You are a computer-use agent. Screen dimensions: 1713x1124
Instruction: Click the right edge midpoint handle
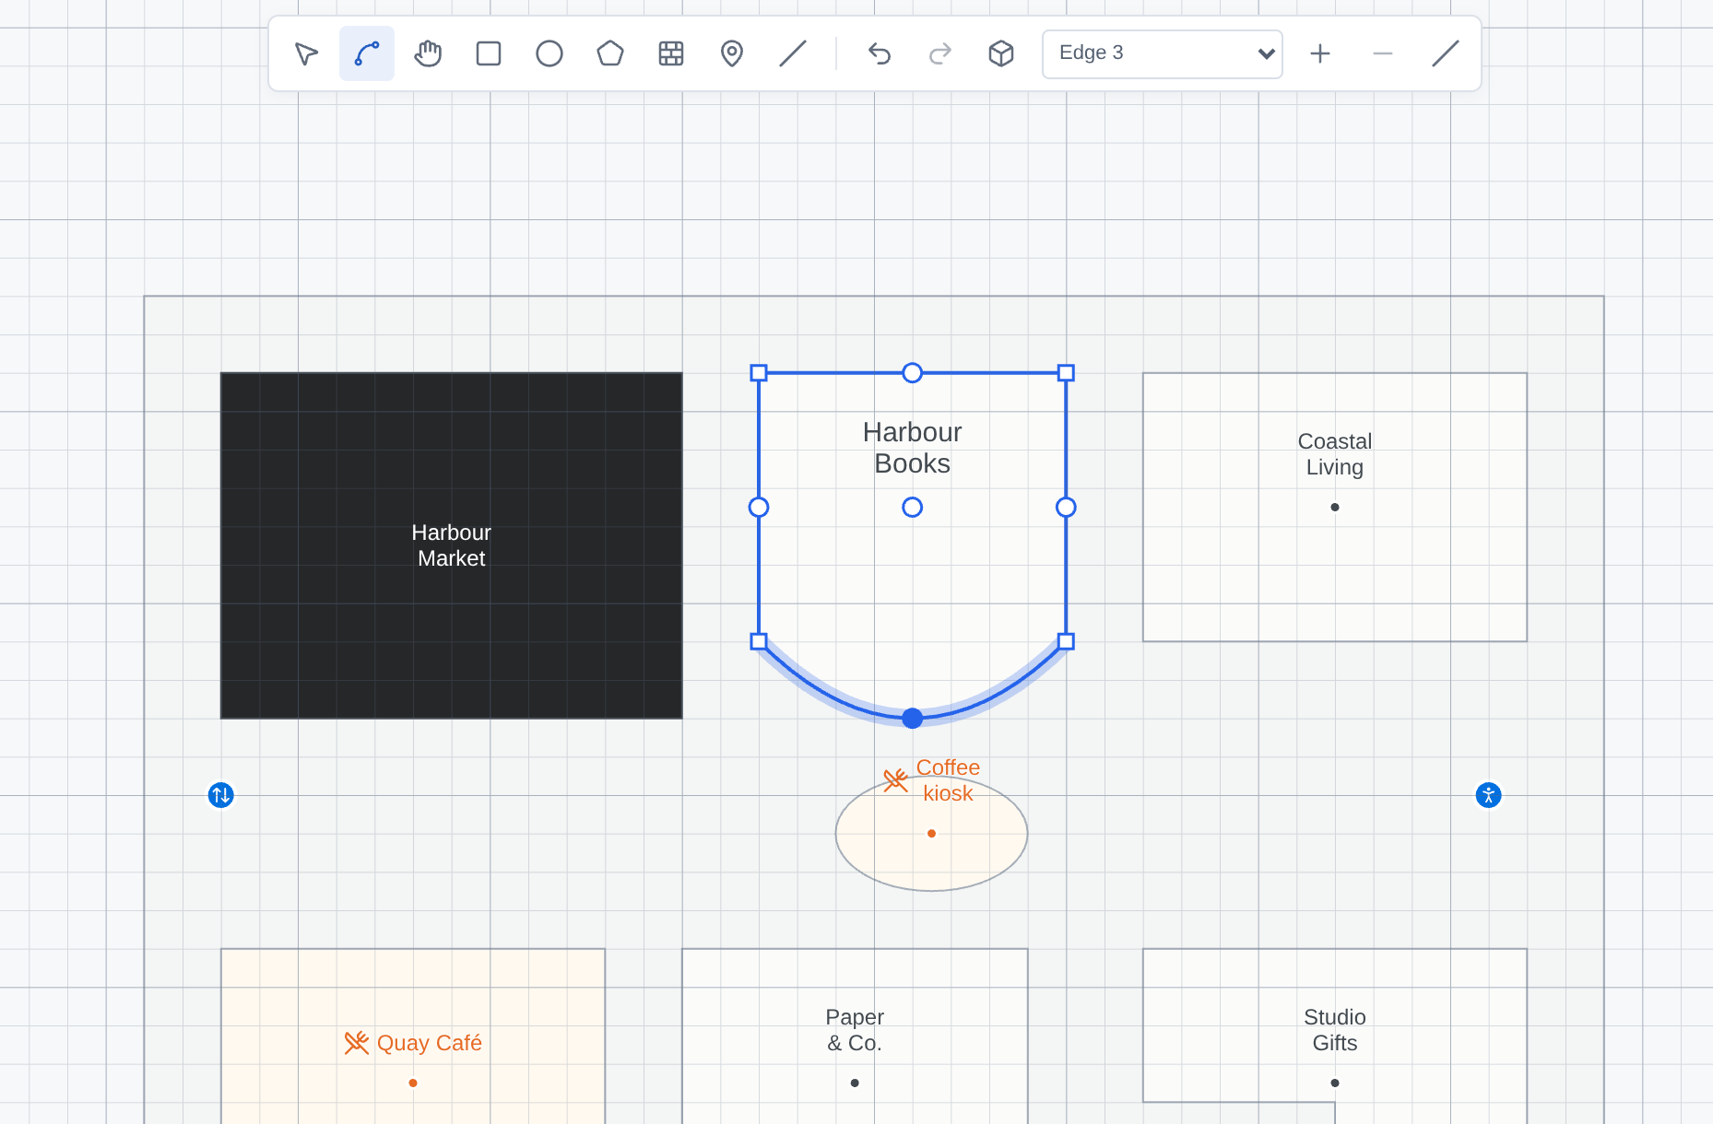point(1066,508)
